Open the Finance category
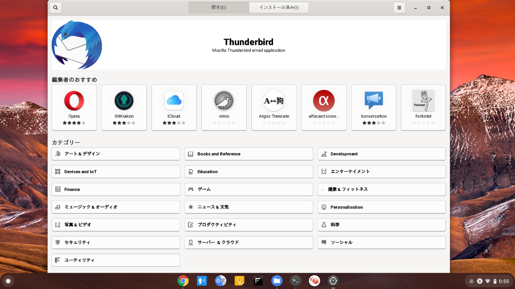Screen dimensions: 515x289 pos(116,189)
